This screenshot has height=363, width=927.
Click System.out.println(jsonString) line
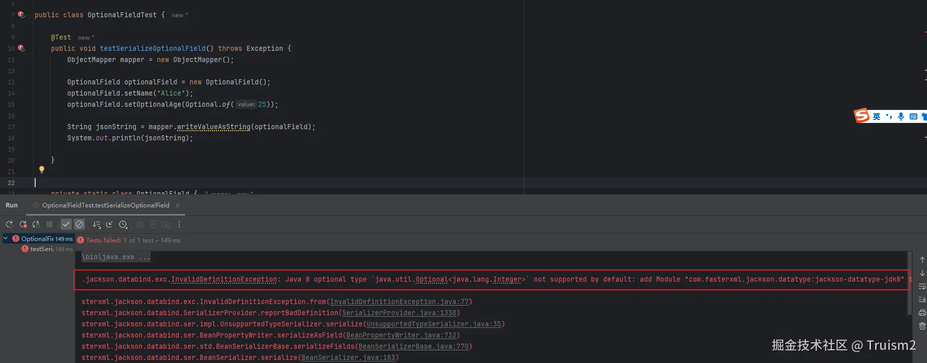tap(130, 138)
